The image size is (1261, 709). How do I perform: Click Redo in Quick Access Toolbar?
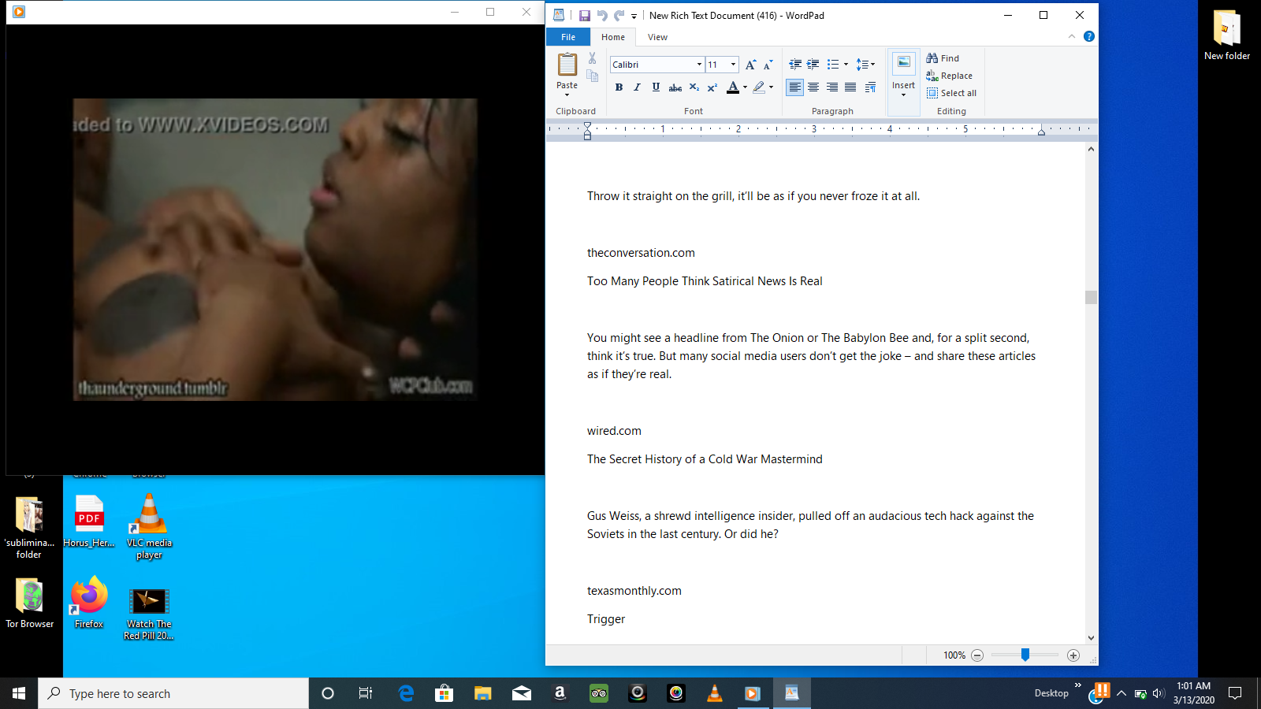(619, 16)
